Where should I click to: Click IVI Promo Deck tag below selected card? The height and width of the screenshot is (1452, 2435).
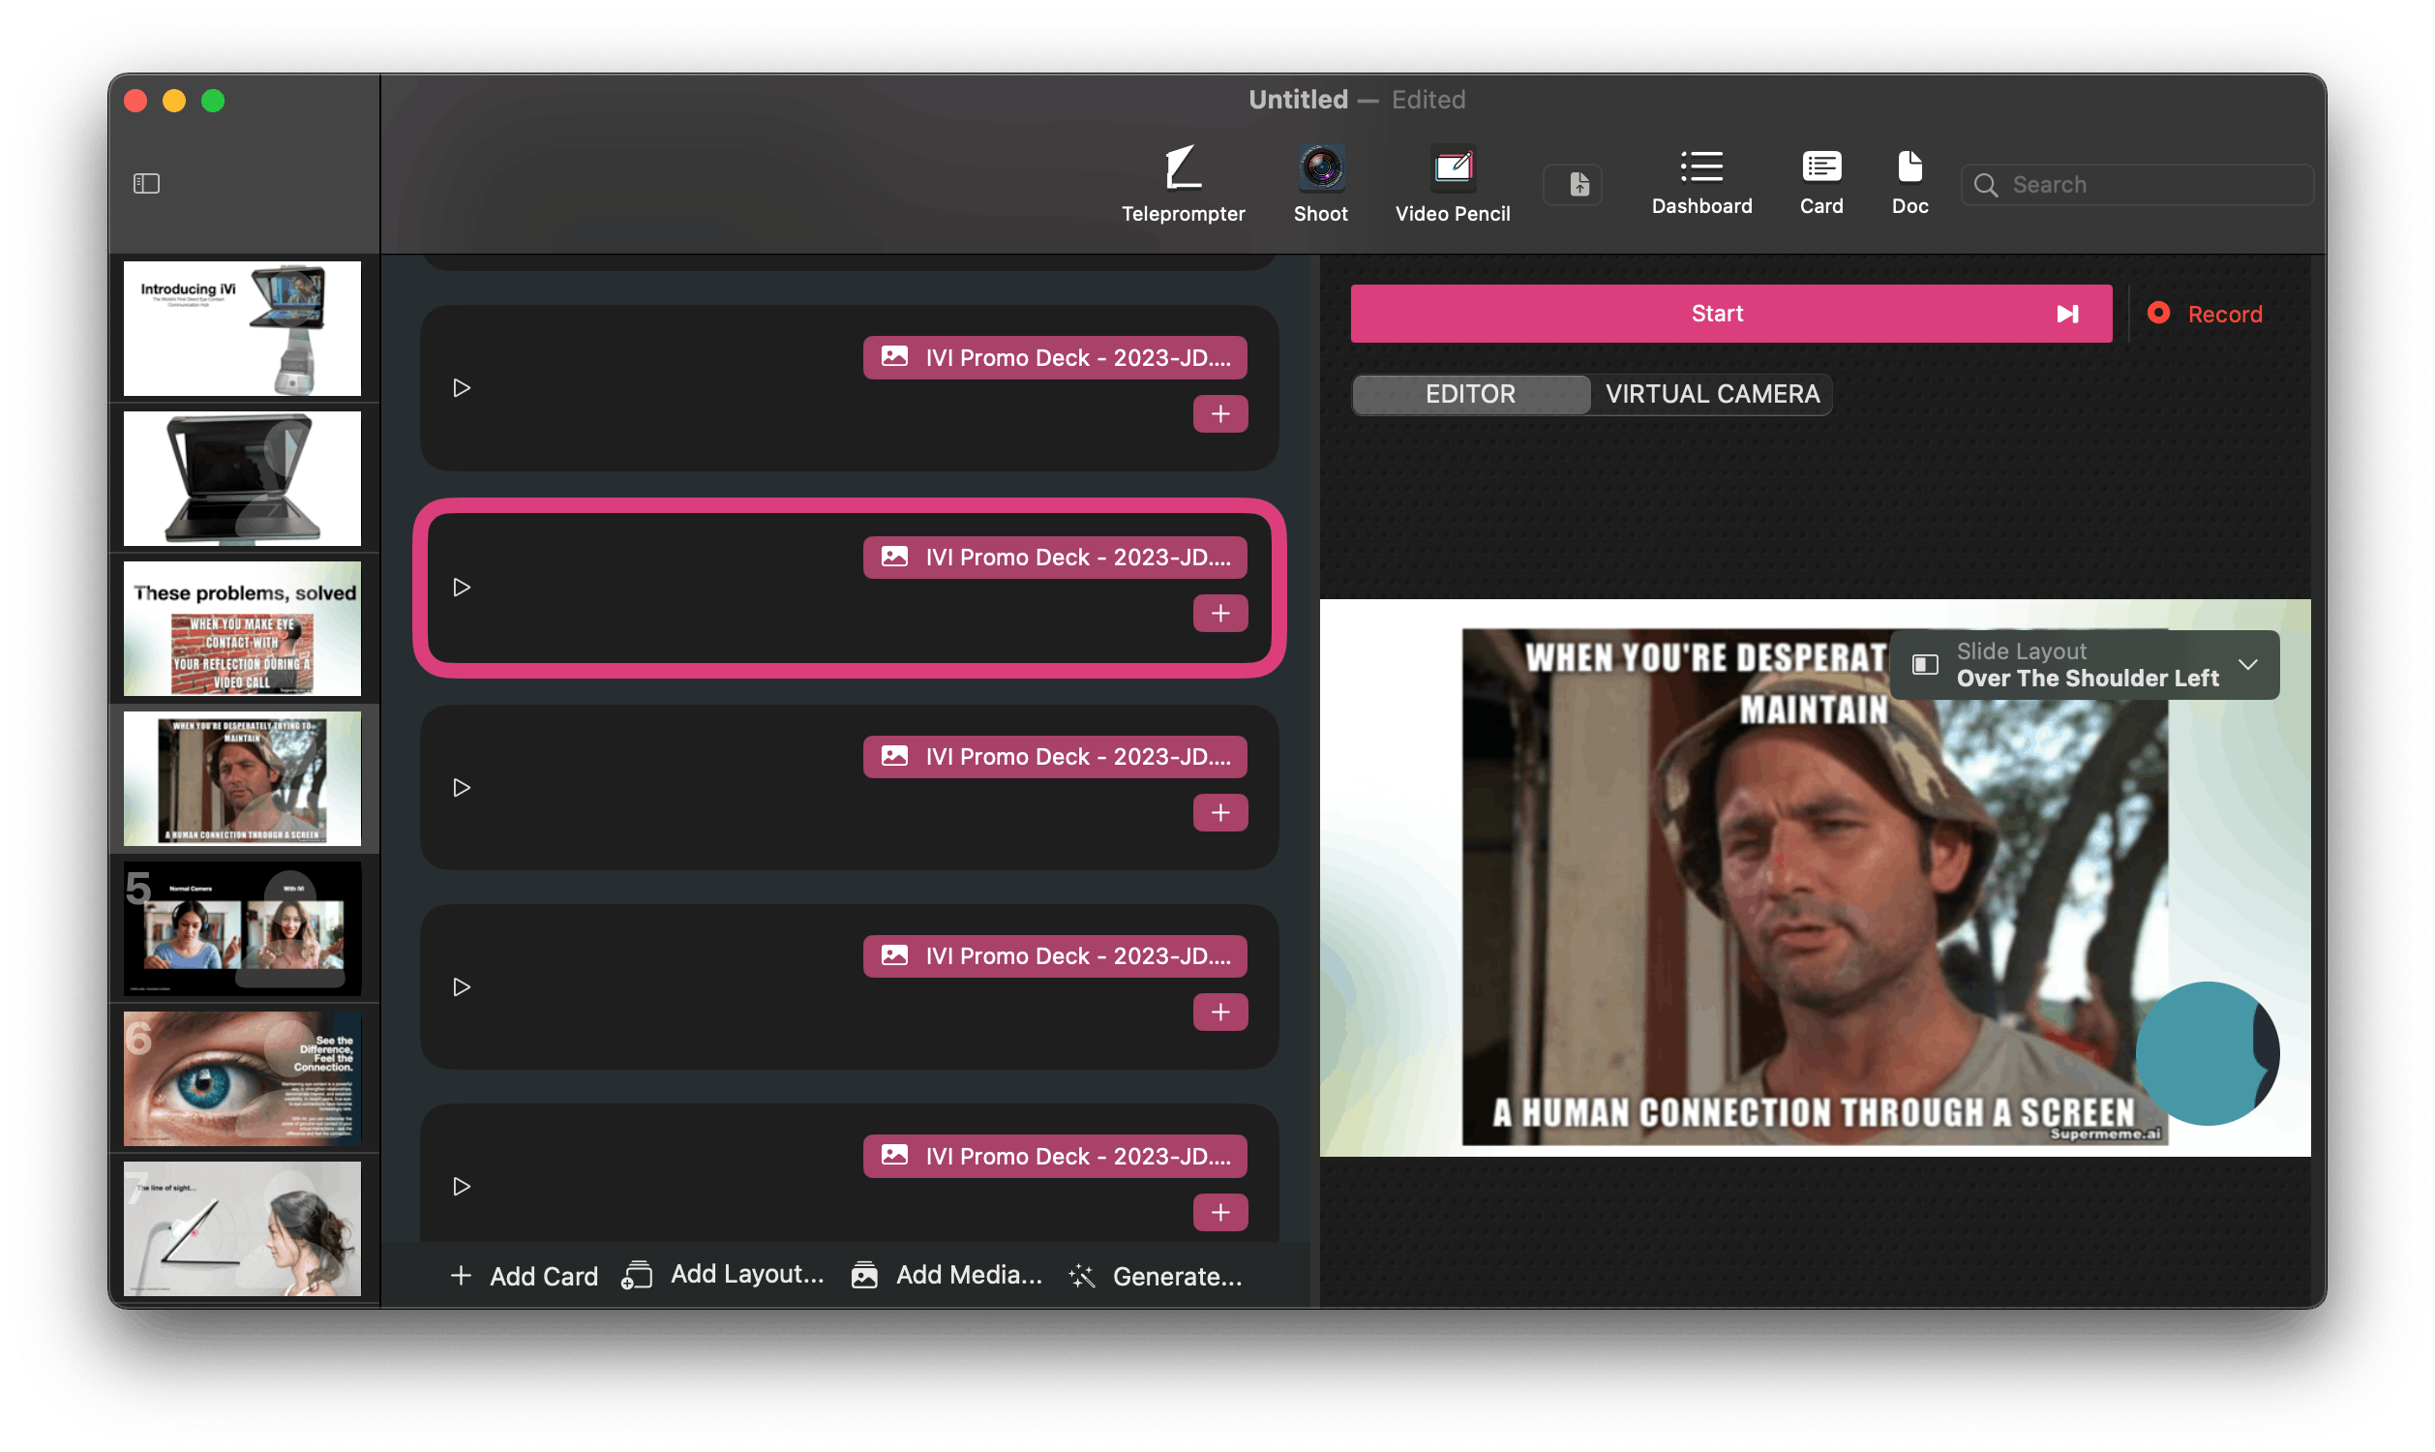[x=1055, y=757]
